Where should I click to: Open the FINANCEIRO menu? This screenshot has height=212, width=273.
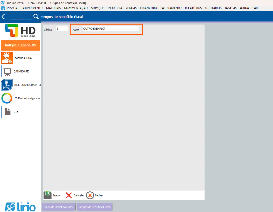pos(148,8)
